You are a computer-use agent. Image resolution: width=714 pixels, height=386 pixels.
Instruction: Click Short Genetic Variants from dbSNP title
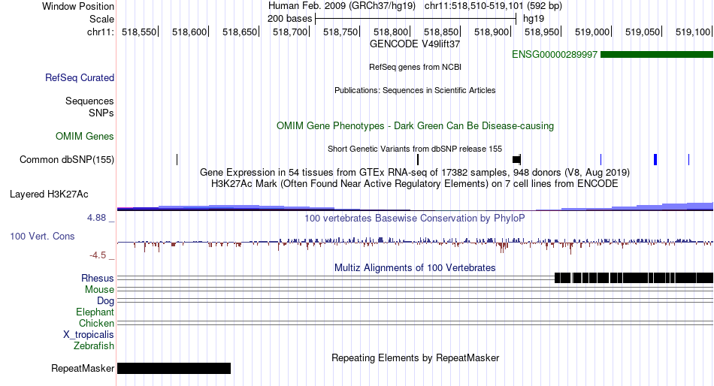415,149
